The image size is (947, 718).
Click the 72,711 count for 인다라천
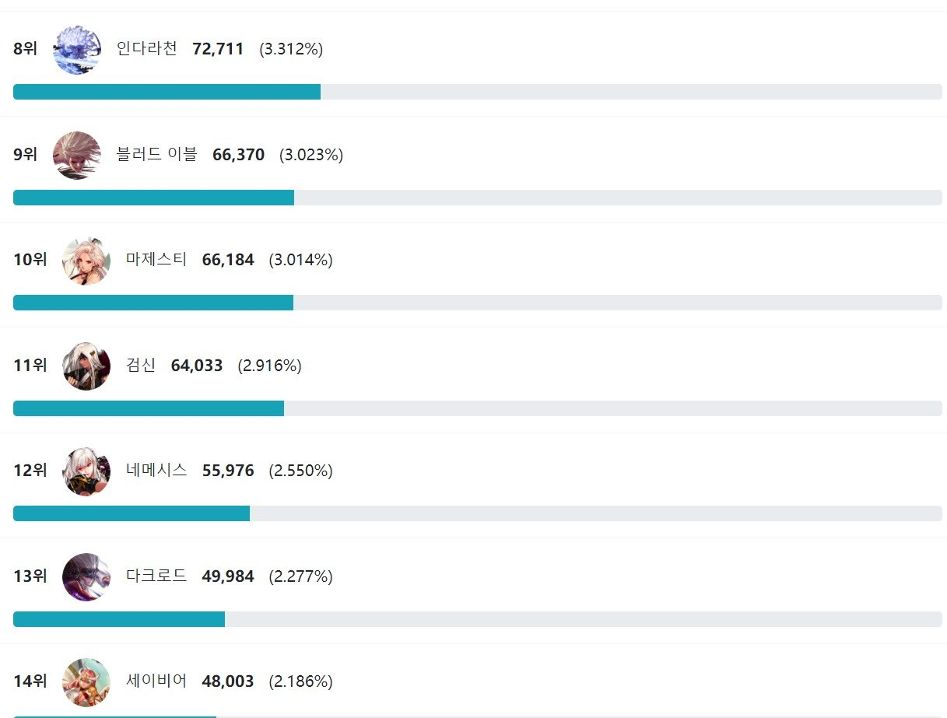click(x=218, y=49)
